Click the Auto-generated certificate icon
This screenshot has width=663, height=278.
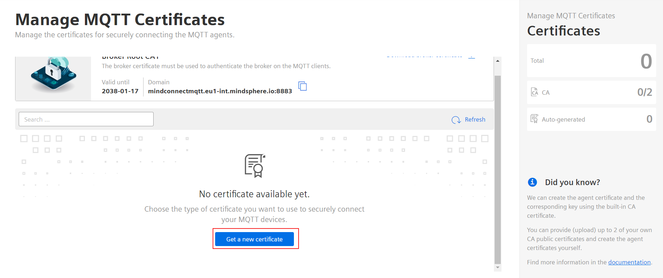[x=534, y=119]
